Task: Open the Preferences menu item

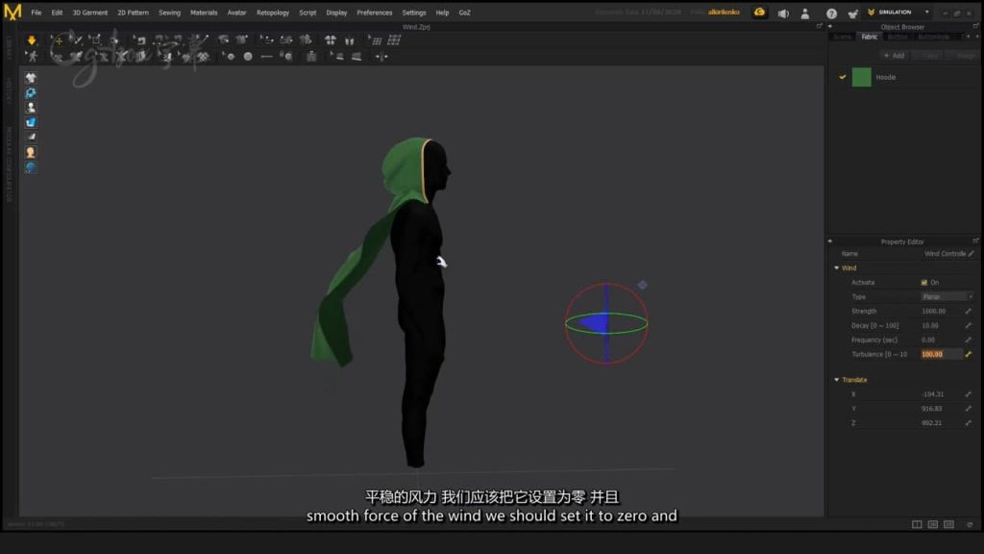Action: click(375, 13)
